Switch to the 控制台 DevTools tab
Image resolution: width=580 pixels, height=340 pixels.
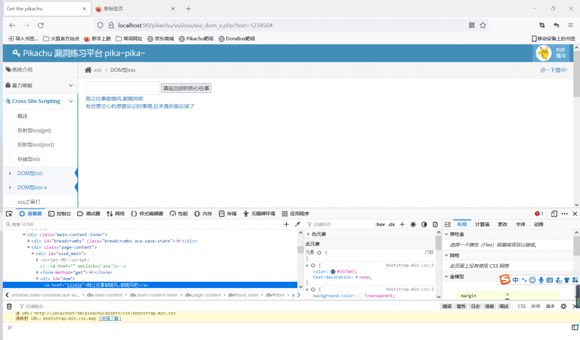(x=60, y=214)
